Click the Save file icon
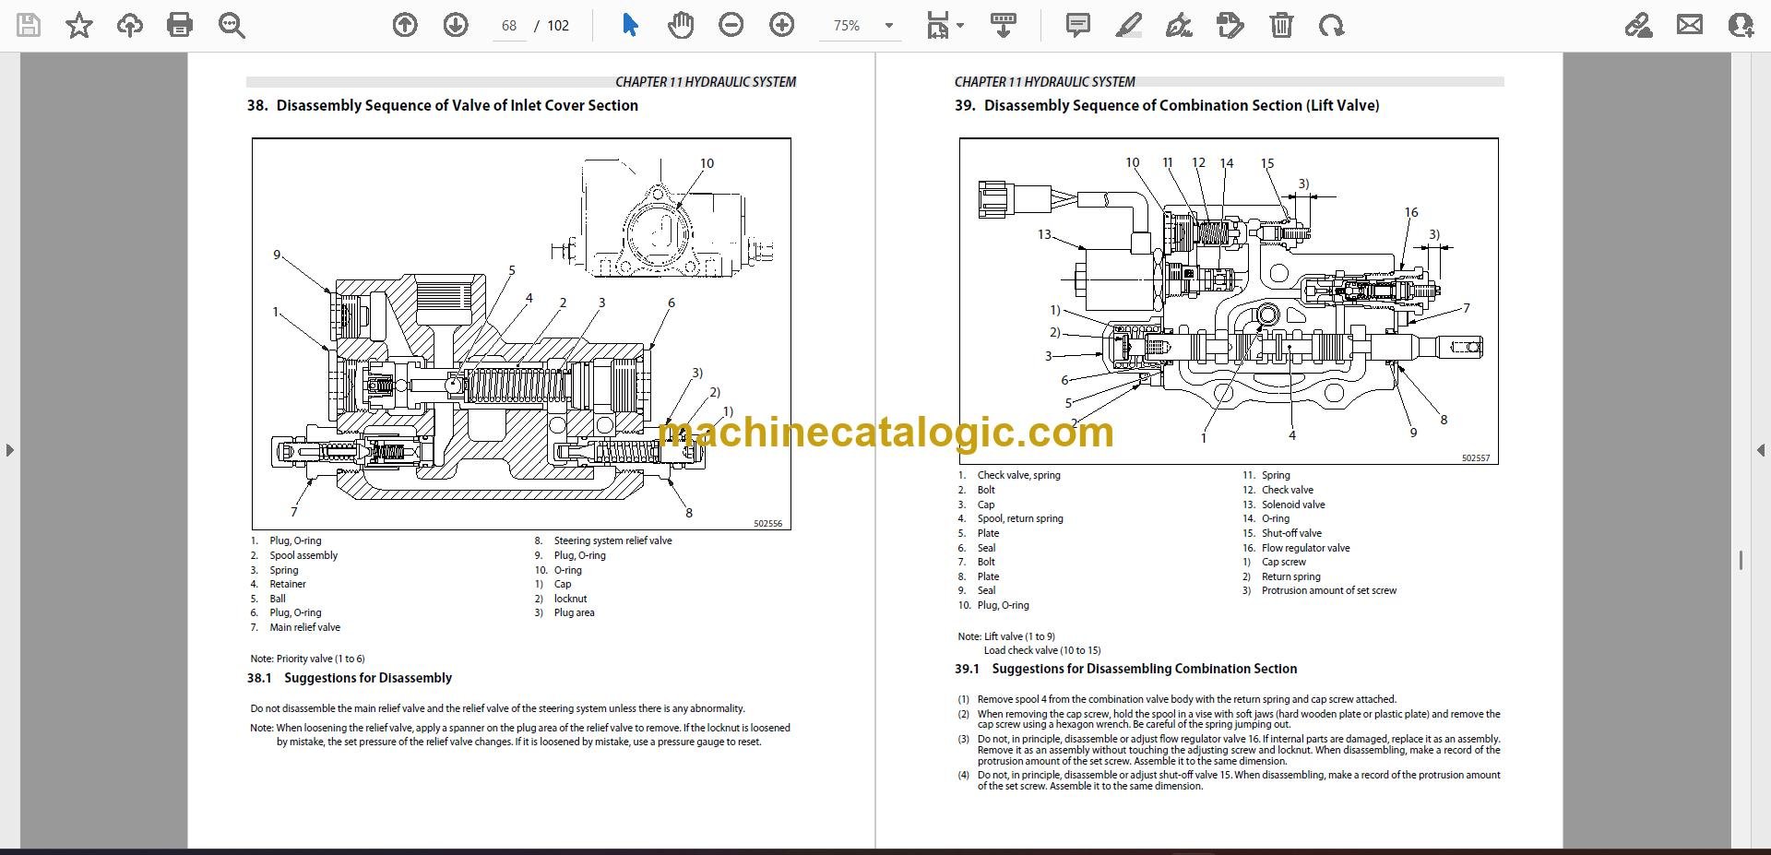The height and width of the screenshot is (855, 1771). (x=29, y=25)
